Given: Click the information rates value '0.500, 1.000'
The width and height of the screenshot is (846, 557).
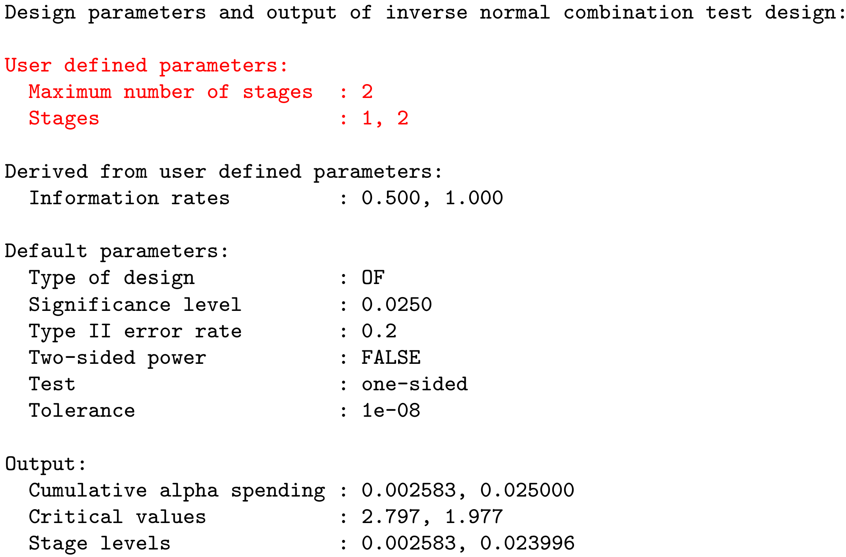Looking at the screenshot, I should click(x=432, y=198).
